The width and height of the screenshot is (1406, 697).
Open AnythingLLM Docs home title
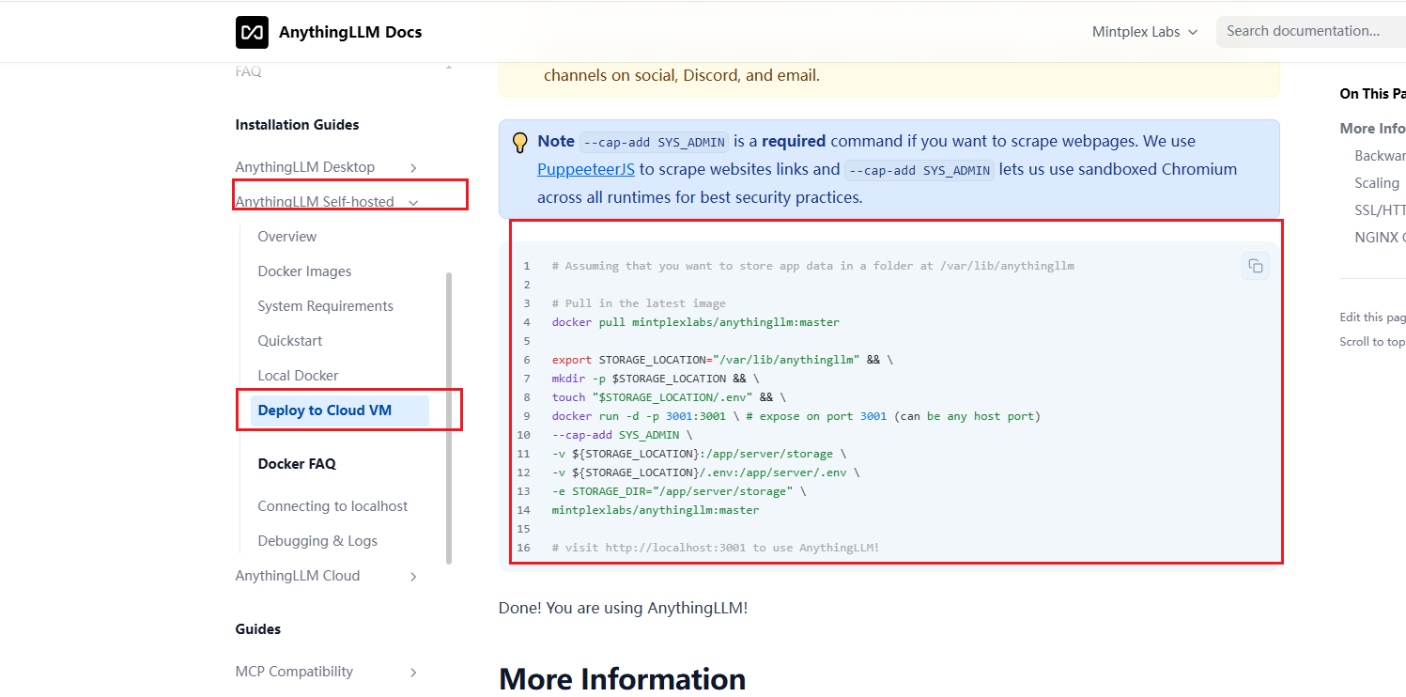(x=350, y=32)
